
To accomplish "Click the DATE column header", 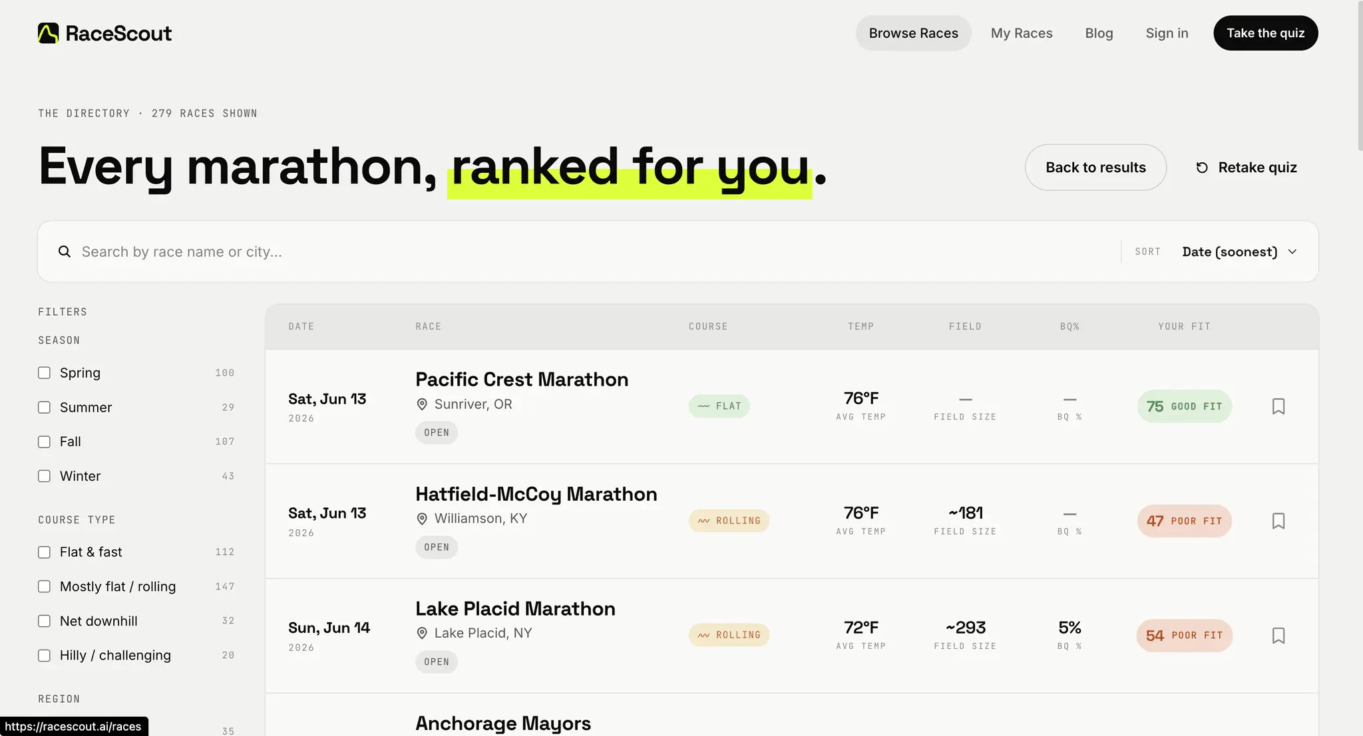I will point(301,326).
